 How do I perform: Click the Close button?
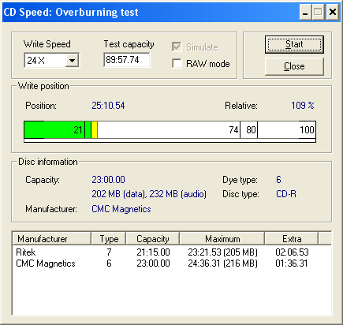(x=294, y=66)
